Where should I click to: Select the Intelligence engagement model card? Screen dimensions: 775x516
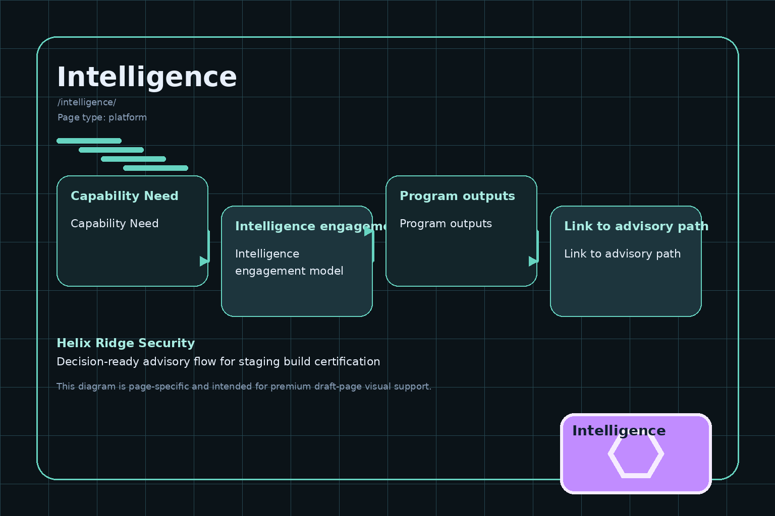pyautogui.click(x=297, y=261)
